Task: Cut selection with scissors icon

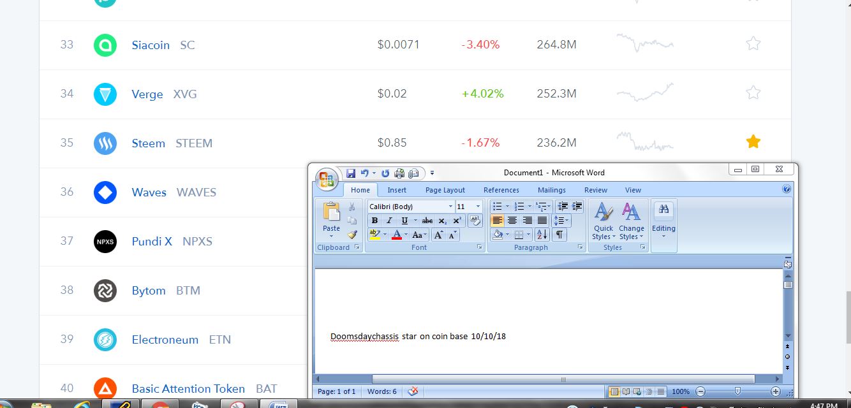Action: click(352, 207)
